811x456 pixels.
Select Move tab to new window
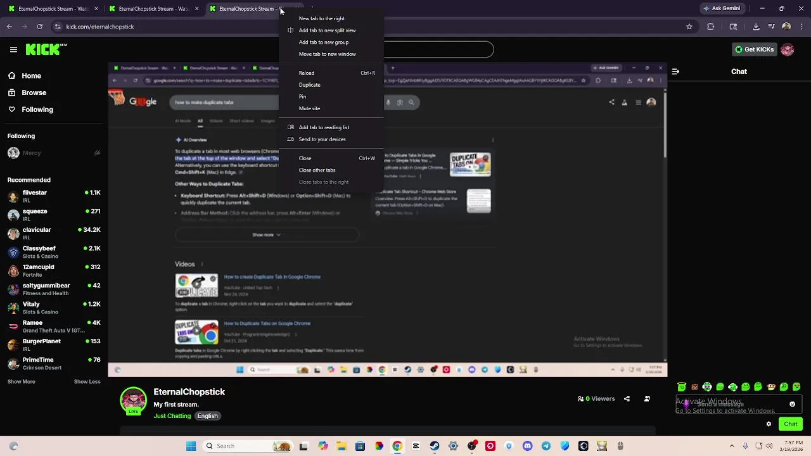click(331, 54)
